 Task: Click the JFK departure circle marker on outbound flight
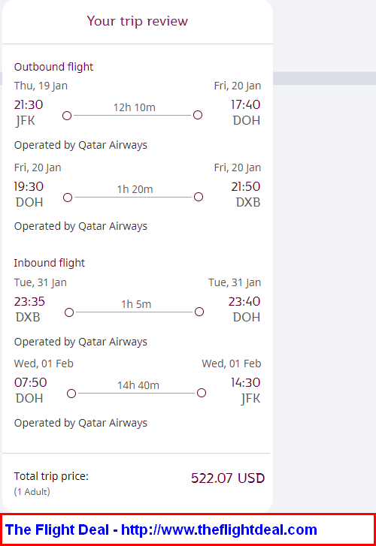coord(67,116)
